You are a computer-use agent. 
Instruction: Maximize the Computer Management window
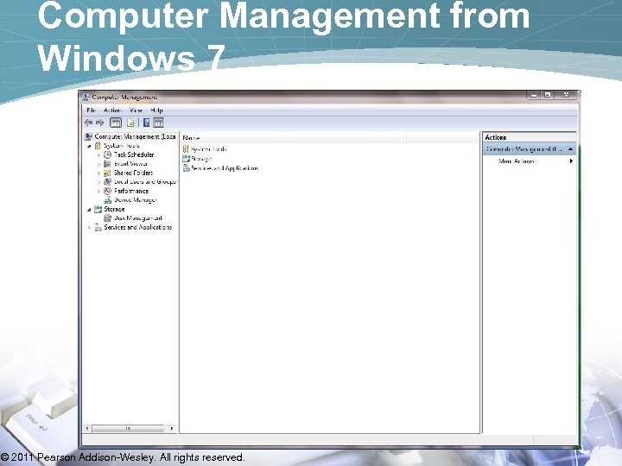click(548, 95)
